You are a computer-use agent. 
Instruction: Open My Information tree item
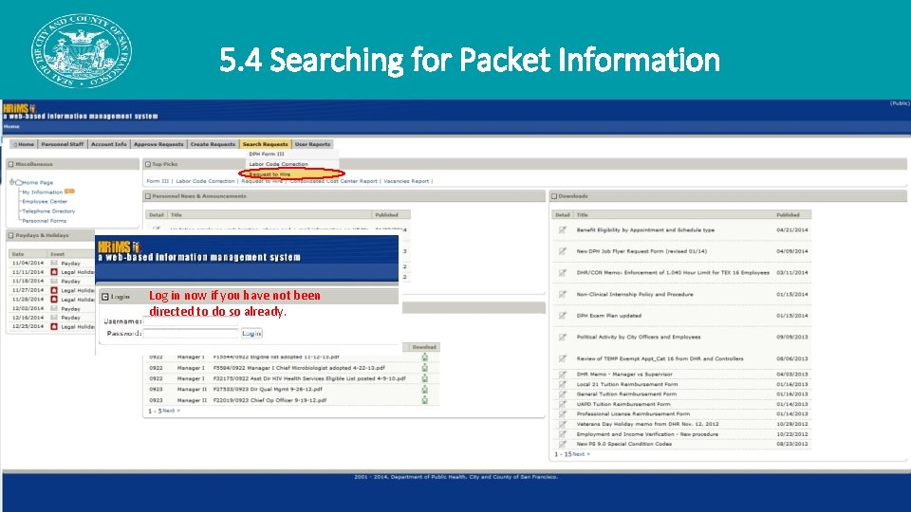coord(43,192)
